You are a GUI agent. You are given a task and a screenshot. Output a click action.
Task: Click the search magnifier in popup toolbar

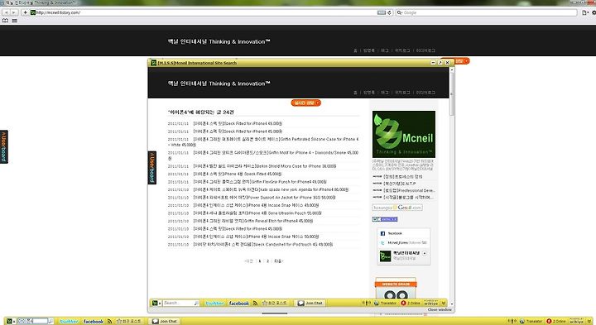[196, 303]
